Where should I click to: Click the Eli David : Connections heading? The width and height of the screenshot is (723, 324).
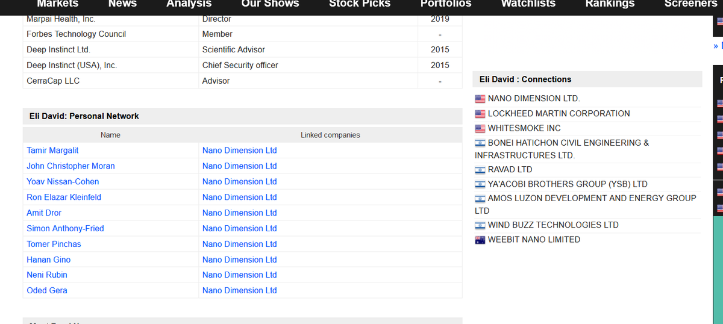point(525,79)
